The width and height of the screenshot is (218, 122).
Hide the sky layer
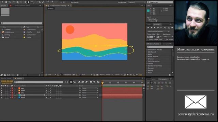pyautogui.click(x=1, y=93)
